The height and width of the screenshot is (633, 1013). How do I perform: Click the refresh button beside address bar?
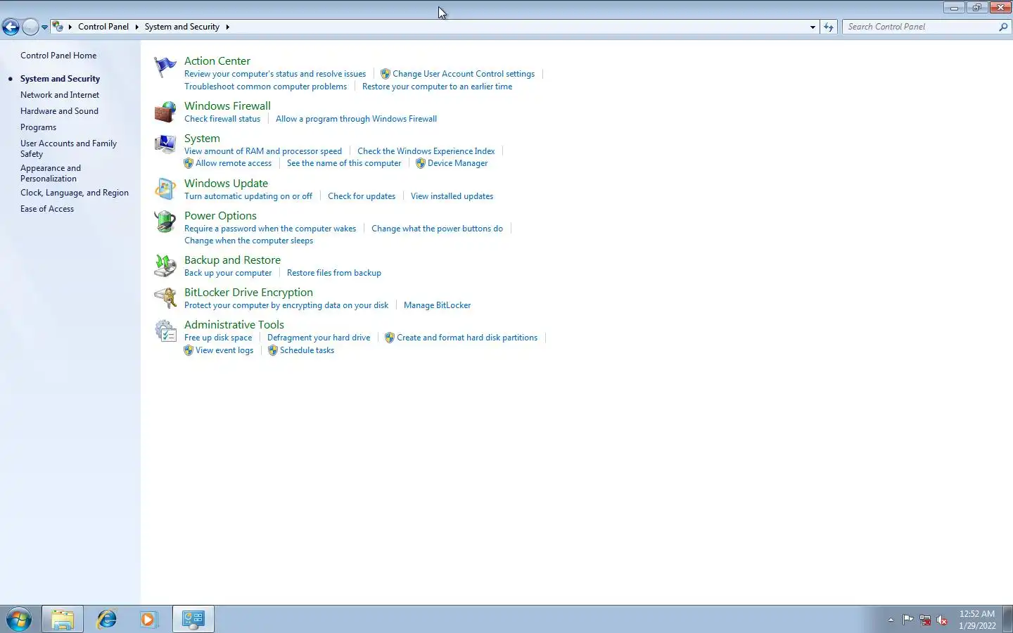[829, 27]
